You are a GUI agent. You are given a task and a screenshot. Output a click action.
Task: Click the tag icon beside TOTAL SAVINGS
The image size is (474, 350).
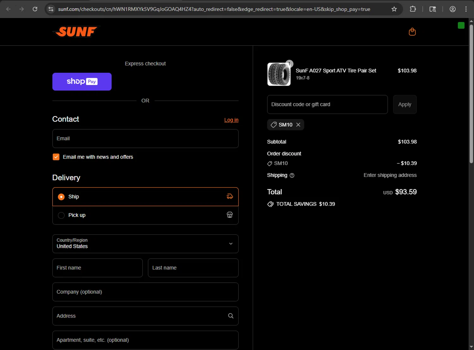coord(270,204)
